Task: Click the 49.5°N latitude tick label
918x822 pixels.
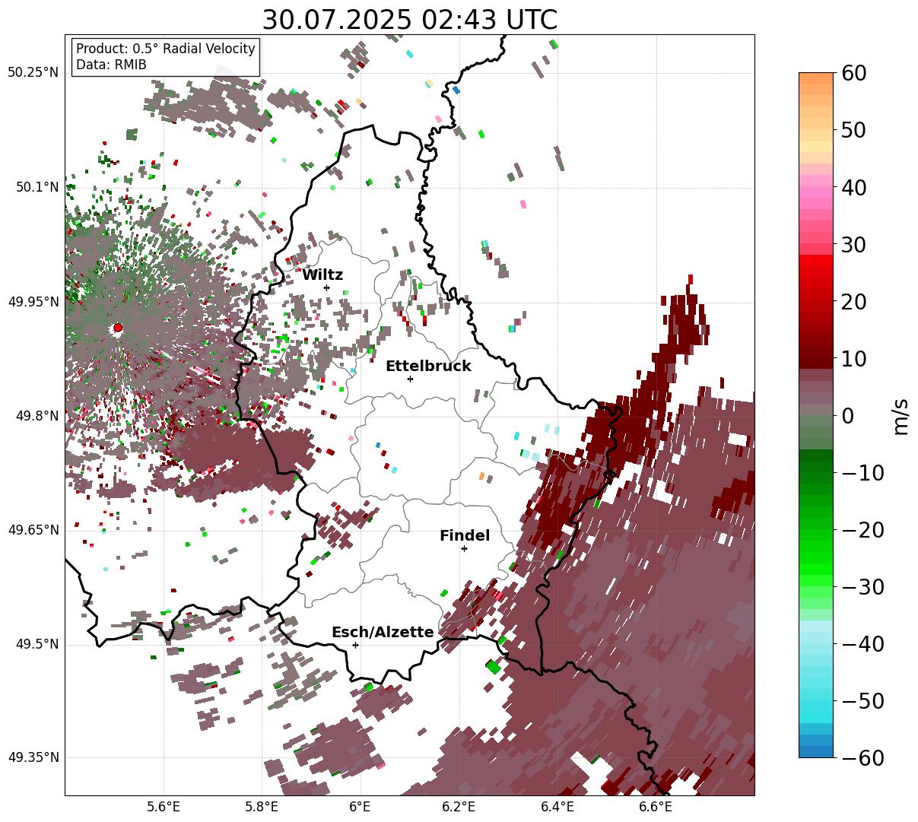Action: [x=37, y=644]
